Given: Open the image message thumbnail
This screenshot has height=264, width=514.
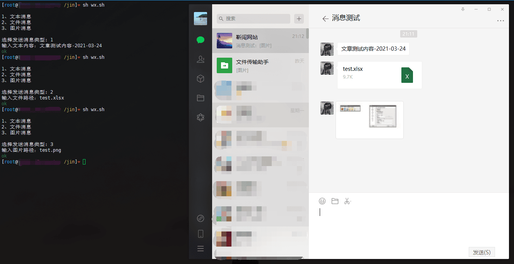Looking at the screenshot, I should (370, 120).
